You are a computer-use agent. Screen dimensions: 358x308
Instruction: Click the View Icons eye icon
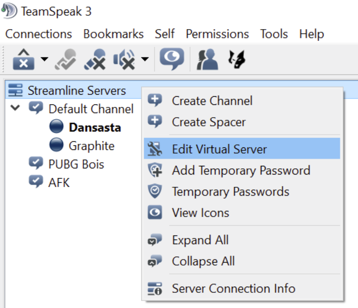pos(155,212)
